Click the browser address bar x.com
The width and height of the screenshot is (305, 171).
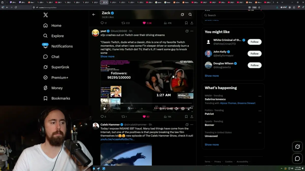pyautogui.click(x=48, y=8)
